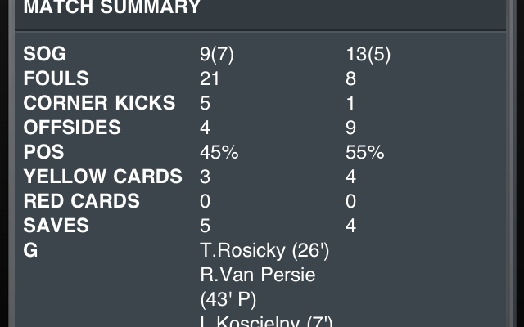524x327 pixels.
Task: Select the 21 fouls value
Action: [x=210, y=79]
